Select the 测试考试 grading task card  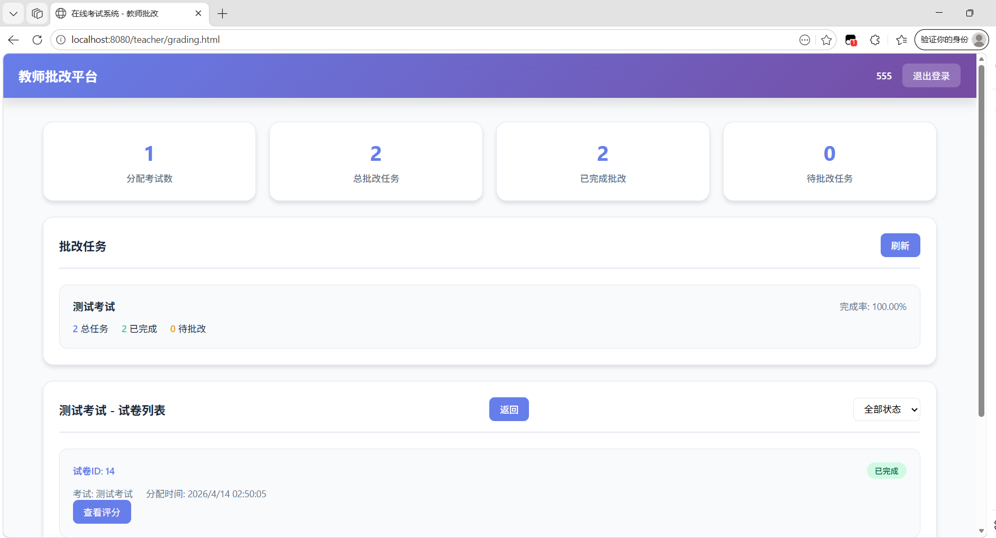pos(489,316)
